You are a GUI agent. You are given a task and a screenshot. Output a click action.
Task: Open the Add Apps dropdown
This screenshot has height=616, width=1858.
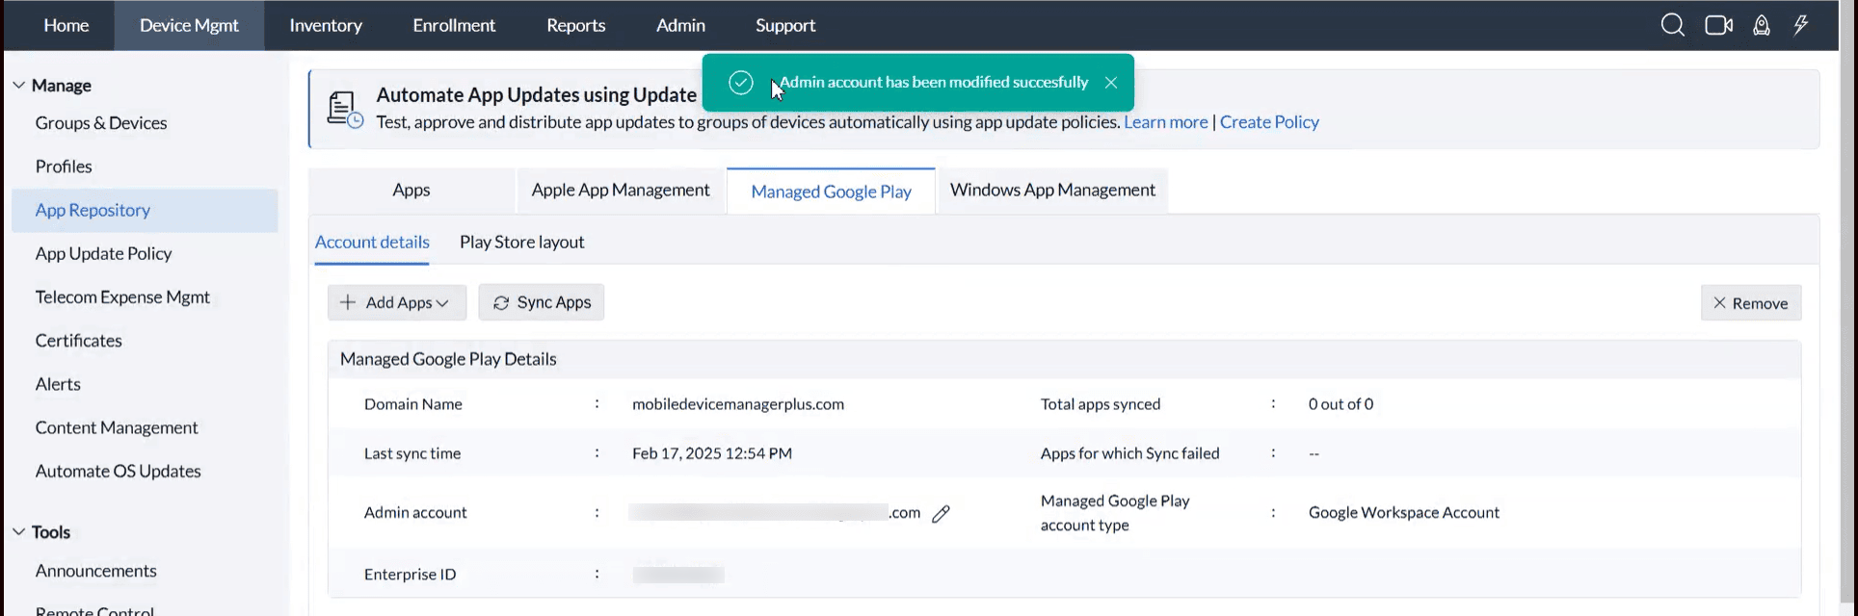tap(397, 302)
